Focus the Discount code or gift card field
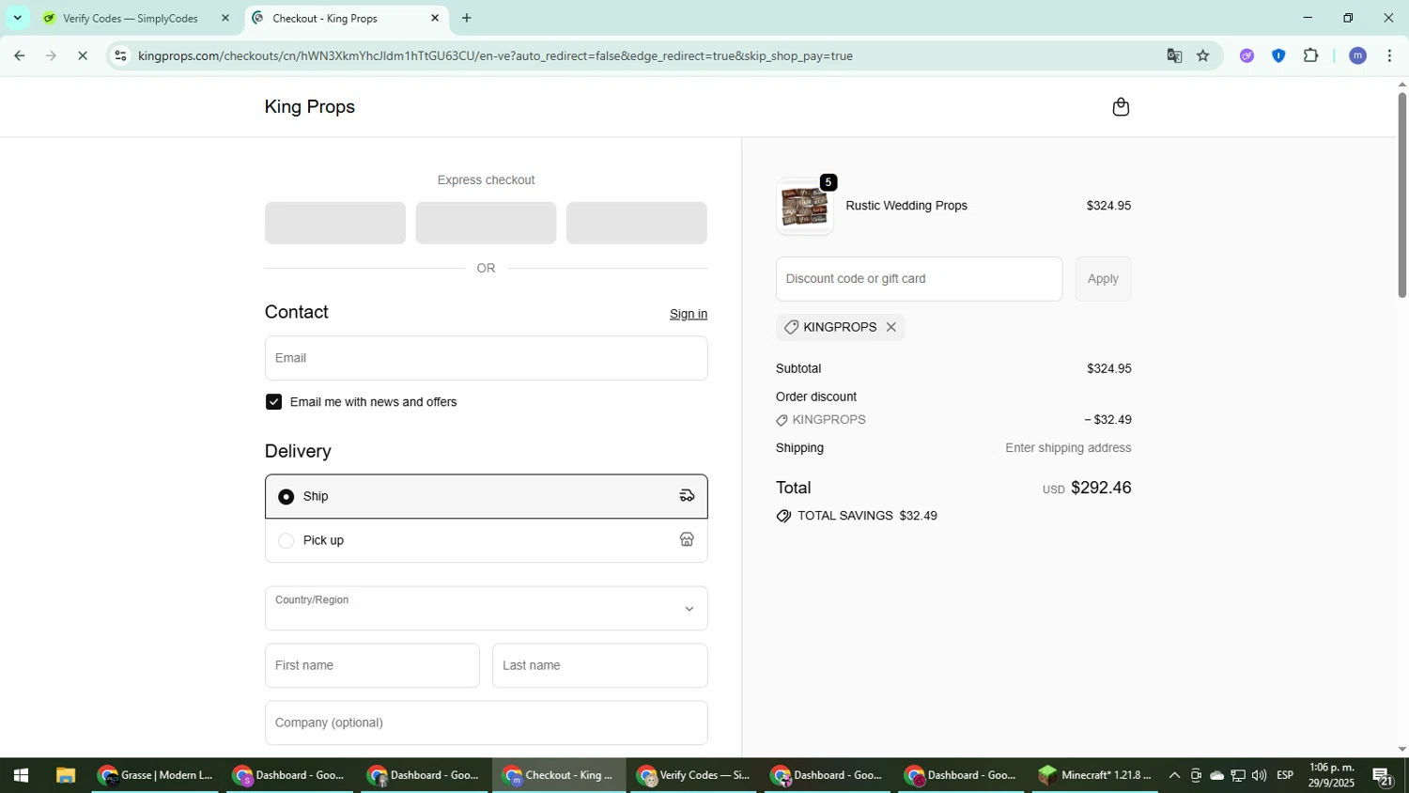The height and width of the screenshot is (793, 1409). 919,279
